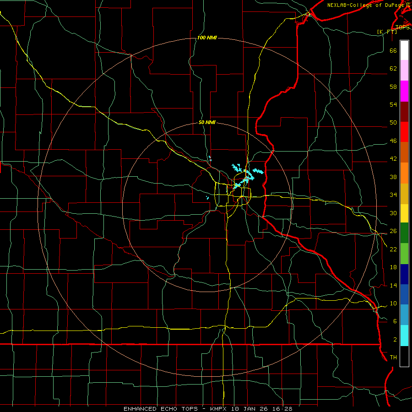412x412 pixels.
Task: Select the gold legend swatch
Action: [404, 194]
